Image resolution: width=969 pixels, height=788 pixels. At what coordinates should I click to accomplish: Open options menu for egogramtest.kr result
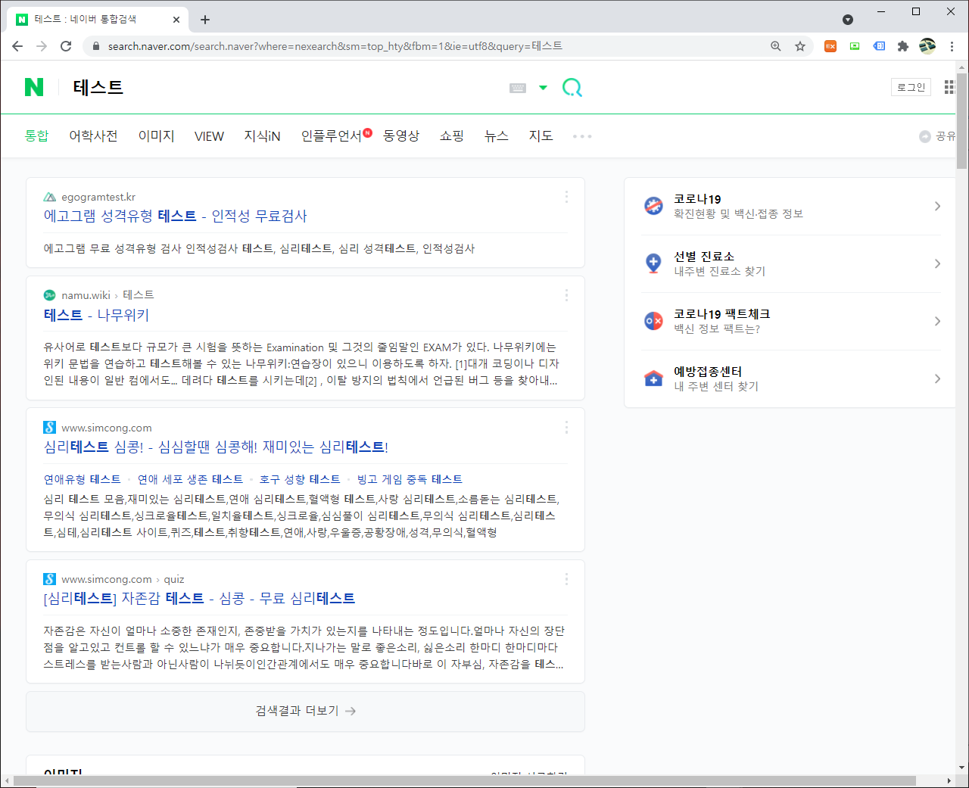coord(566,197)
